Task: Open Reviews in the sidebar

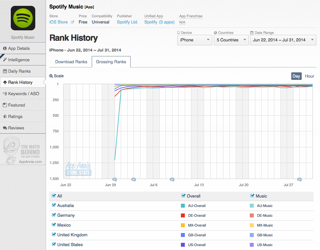Action: 23,128
